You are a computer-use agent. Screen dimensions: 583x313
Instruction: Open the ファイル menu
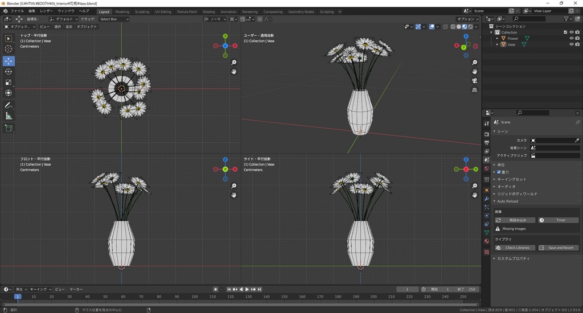(x=18, y=11)
